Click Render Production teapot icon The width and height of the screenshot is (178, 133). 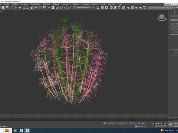tap(136, 8)
